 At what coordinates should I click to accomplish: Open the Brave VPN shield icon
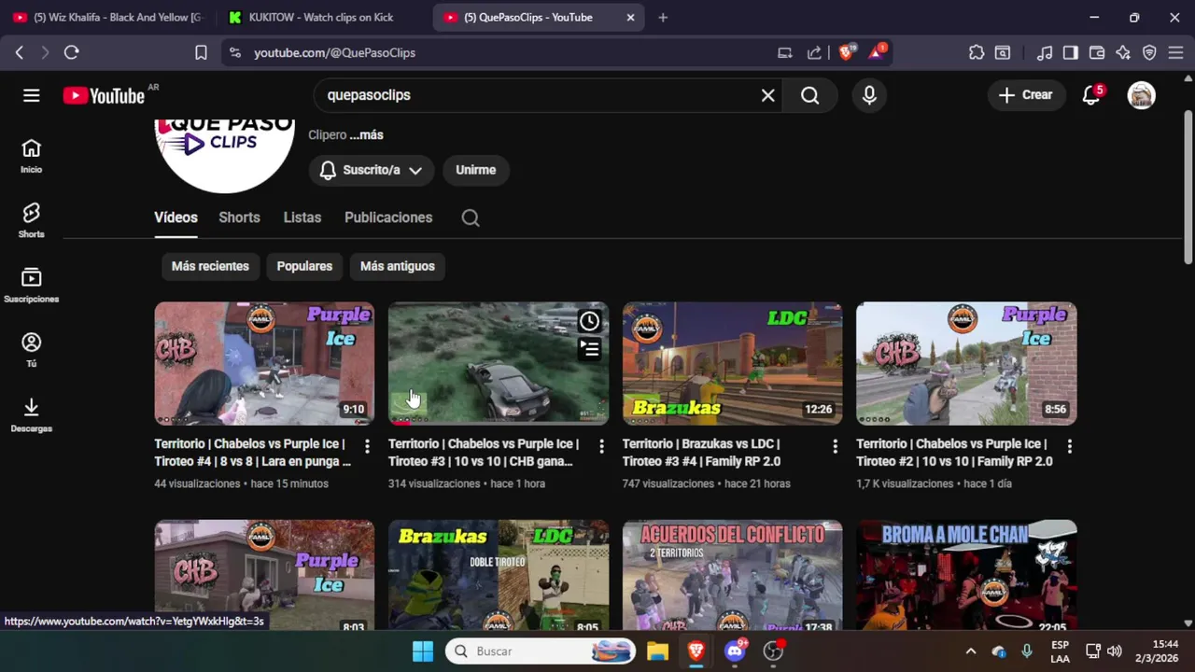pyautogui.click(x=1149, y=53)
